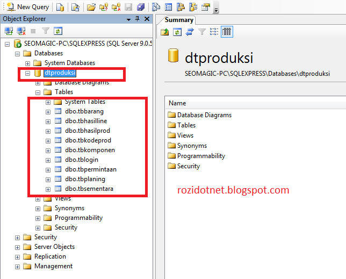Select the Tables folder in Object Explorer

click(64, 92)
